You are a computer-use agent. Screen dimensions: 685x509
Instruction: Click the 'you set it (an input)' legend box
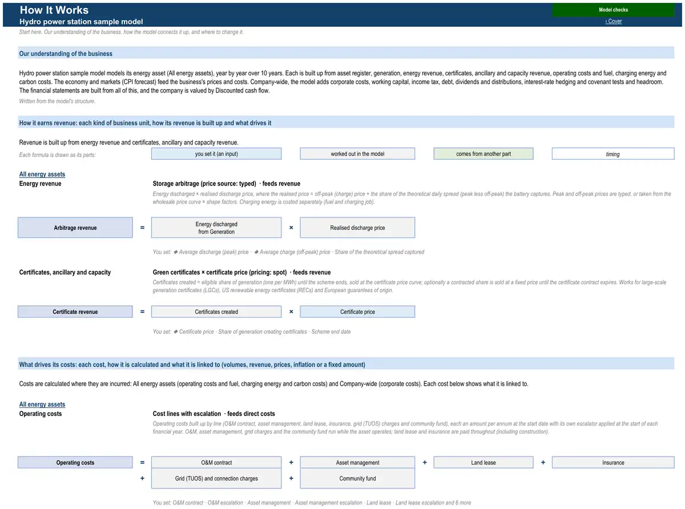point(216,154)
